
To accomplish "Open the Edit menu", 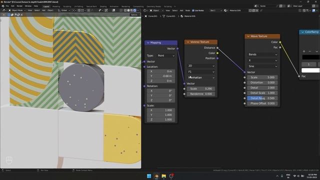I will pyautogui.click(x=12, y=6).
